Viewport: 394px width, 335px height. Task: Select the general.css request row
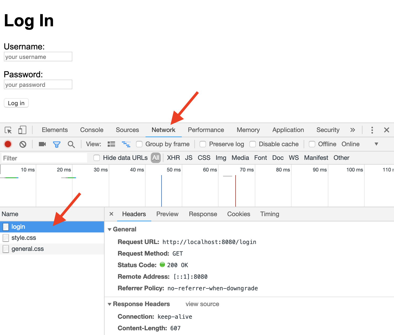tap(52, 249)
